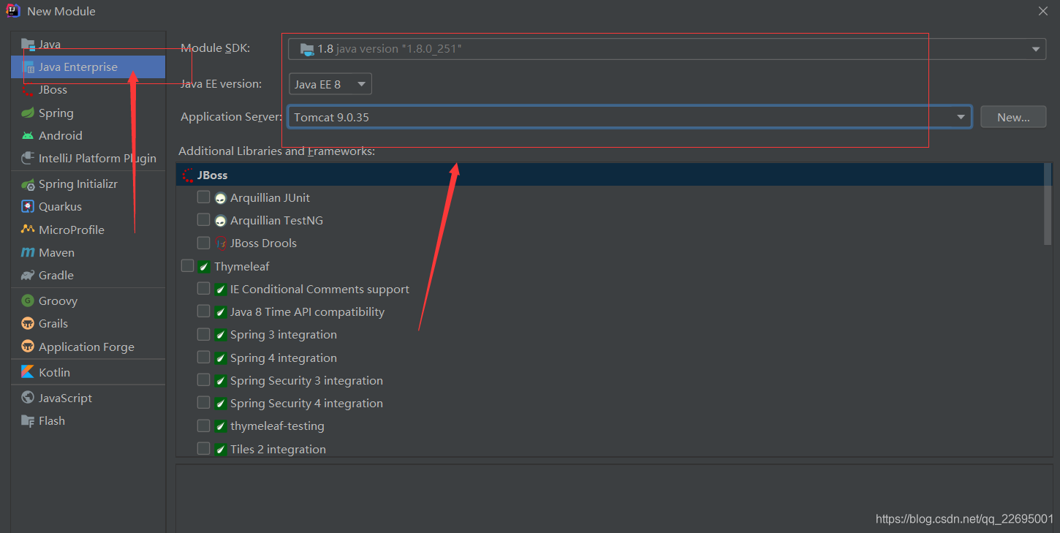Select Java module type
This screenshot has height=533, width=1060.
tap(88, 44)
